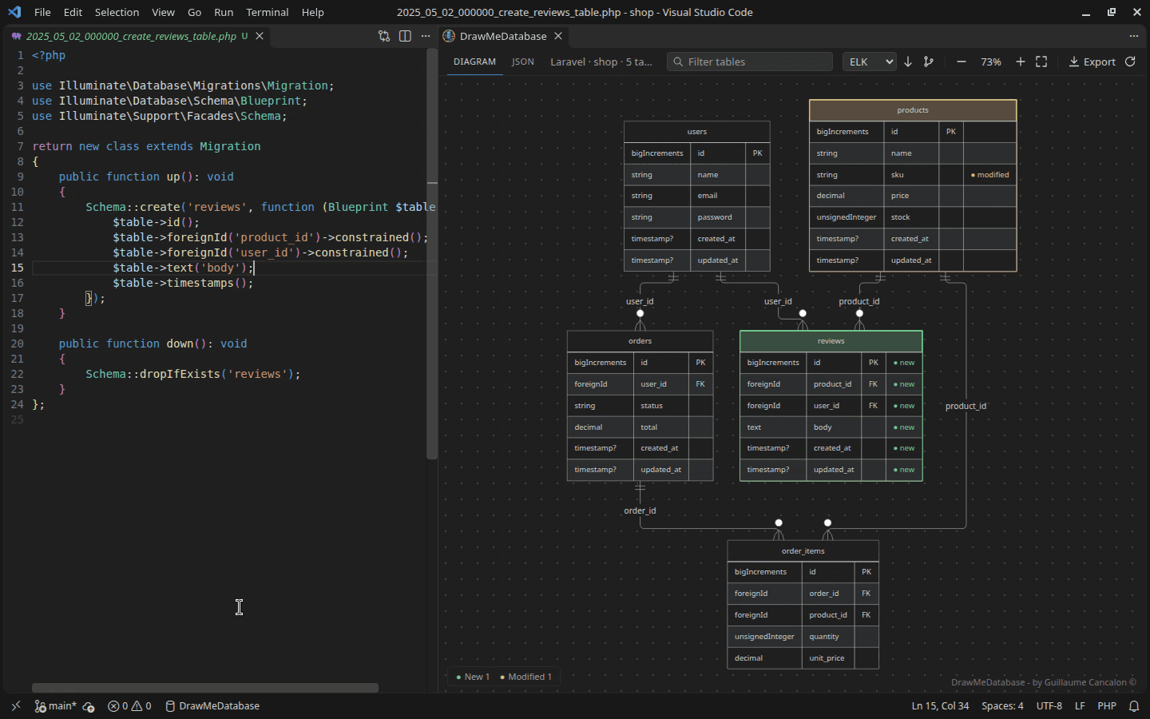
Task: Click the Modified 1 legend indicator
Action: [x=525, y=677]
